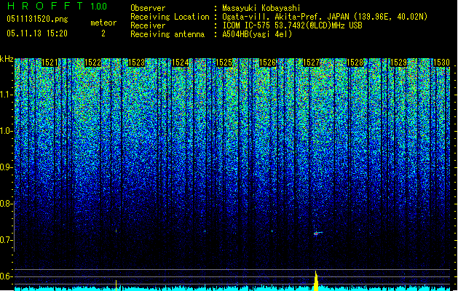
Task: Click the 1525 time marker
Action: [224, 63]
